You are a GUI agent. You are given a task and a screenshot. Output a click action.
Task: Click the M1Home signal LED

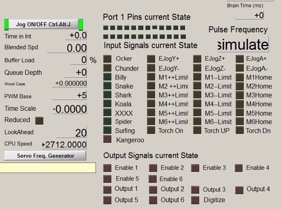(239, 77)
